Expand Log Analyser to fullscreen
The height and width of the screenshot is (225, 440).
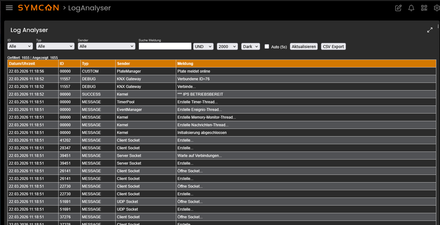[x=430, y=30]
